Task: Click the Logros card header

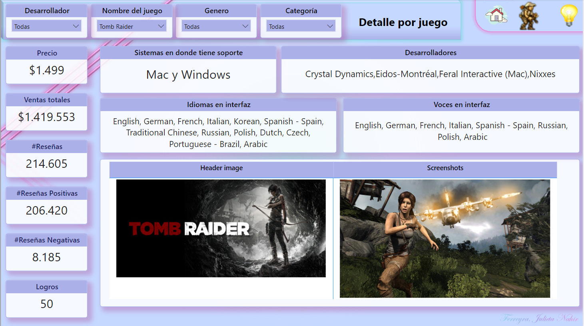Action: click(x=47, y=287)
